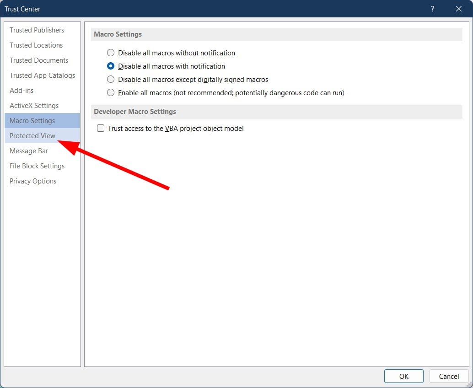Click the Trust Center title text
This screenshot has width=473, height=388.
[22, 9]
